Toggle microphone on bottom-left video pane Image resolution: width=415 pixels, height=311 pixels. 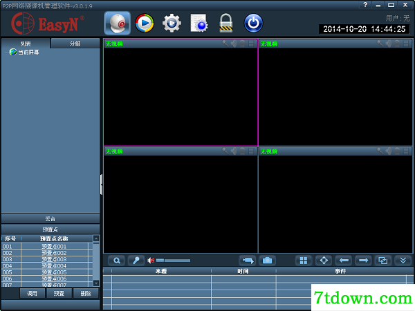tap(225, 151)
